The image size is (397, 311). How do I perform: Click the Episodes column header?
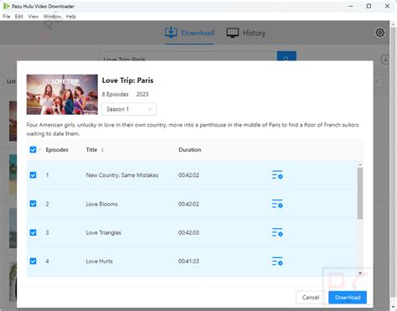coord(57,150)
